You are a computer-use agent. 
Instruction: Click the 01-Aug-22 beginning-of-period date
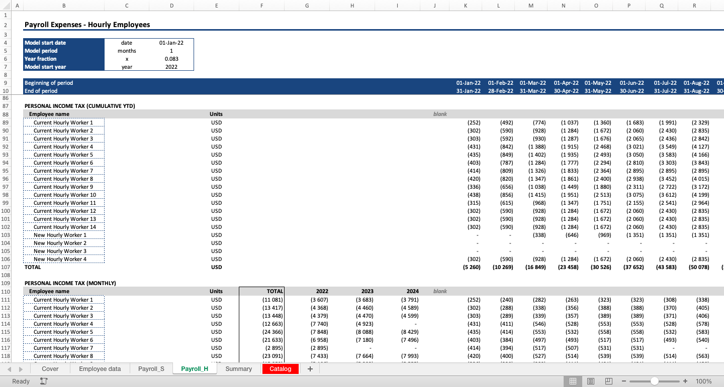696,83
